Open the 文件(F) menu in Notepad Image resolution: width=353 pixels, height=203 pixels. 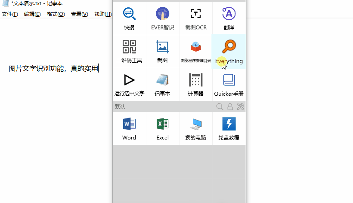pyautogui.click(x=9, y=14)
